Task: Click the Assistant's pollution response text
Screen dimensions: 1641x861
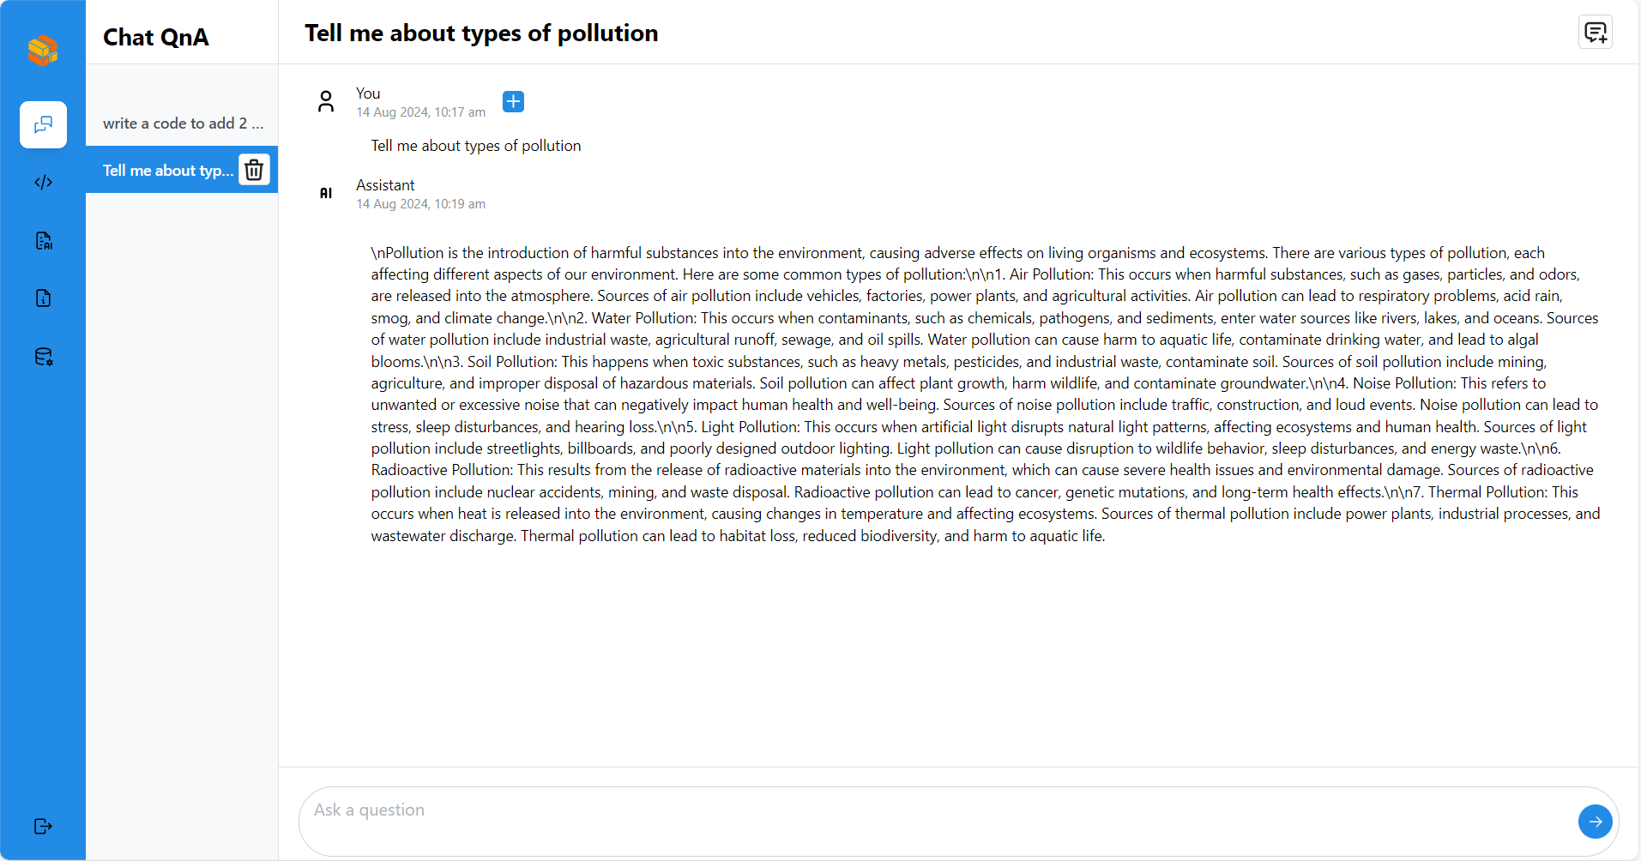Action: point(985,394)
